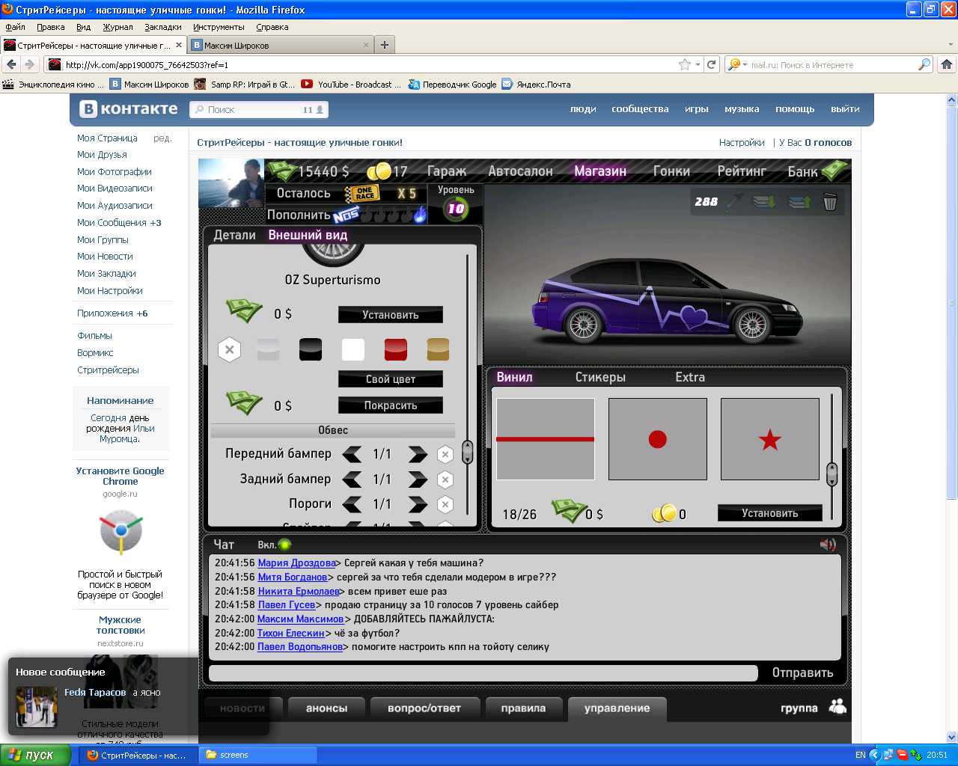
Task: Open the вопрос/ответ bottom tab
Action: (x=424, y=708)
